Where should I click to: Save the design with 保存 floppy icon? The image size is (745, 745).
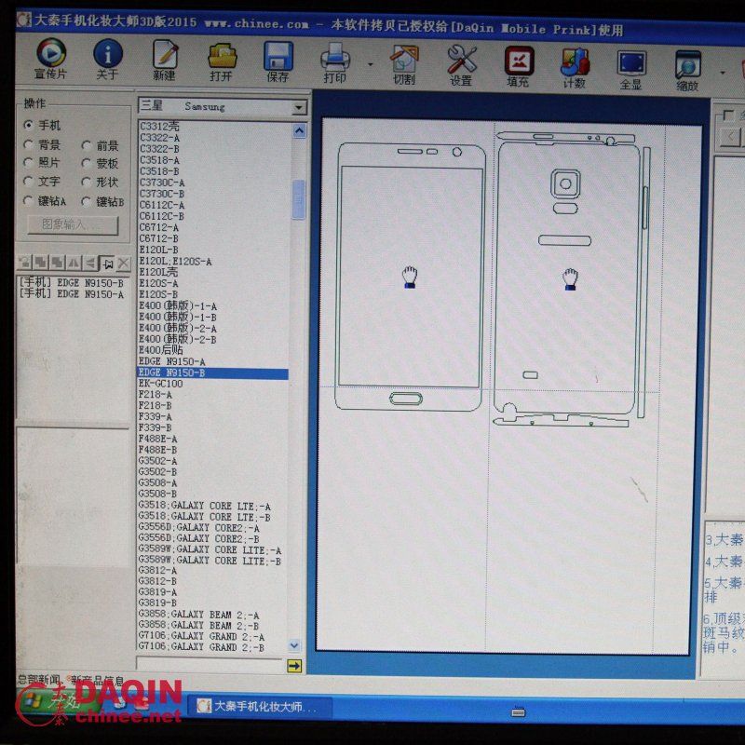click(x=278, y=61)
